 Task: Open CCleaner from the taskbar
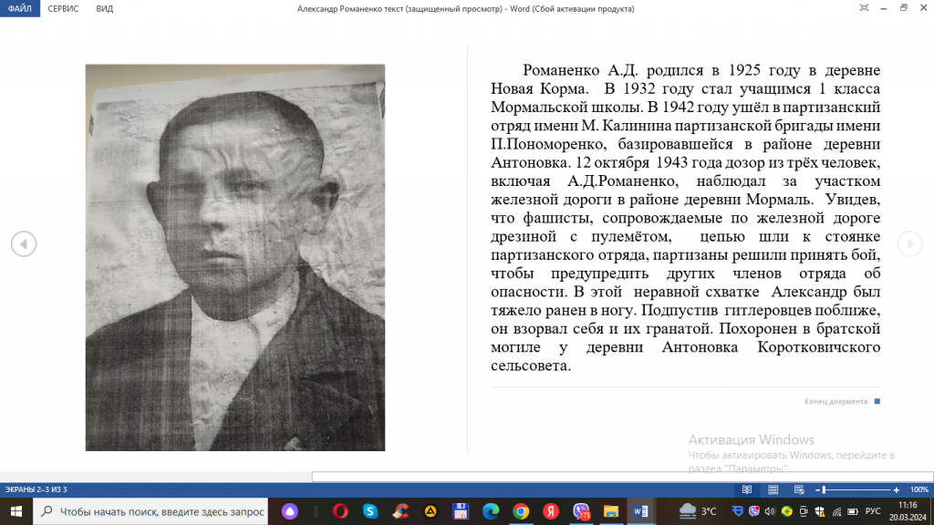point(400,511)
